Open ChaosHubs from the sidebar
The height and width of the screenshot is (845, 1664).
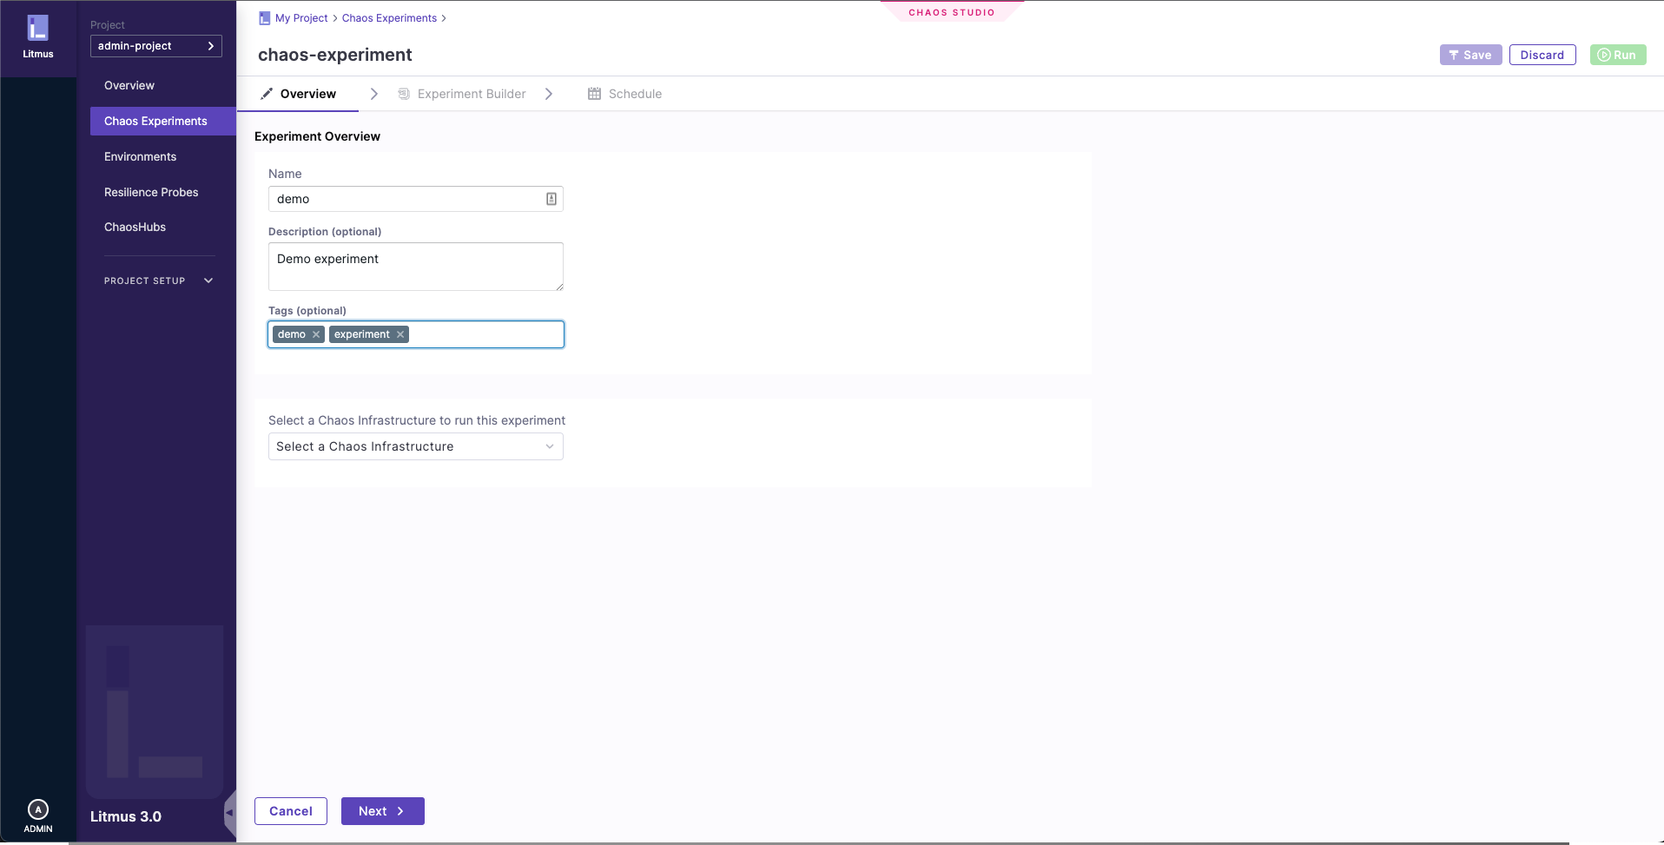(x=135, y=227)
